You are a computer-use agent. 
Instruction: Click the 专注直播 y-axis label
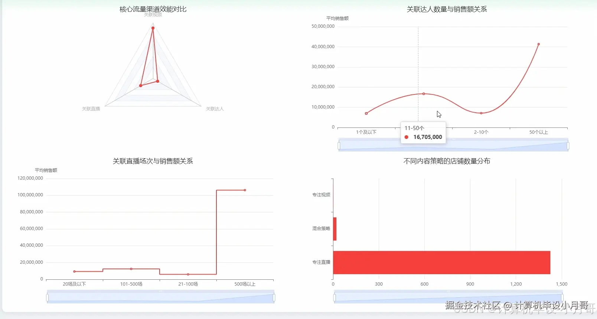(321, 262)
